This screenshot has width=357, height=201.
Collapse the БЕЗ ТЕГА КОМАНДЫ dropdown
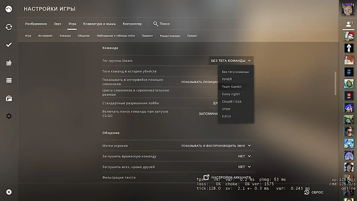click(231, 61)
